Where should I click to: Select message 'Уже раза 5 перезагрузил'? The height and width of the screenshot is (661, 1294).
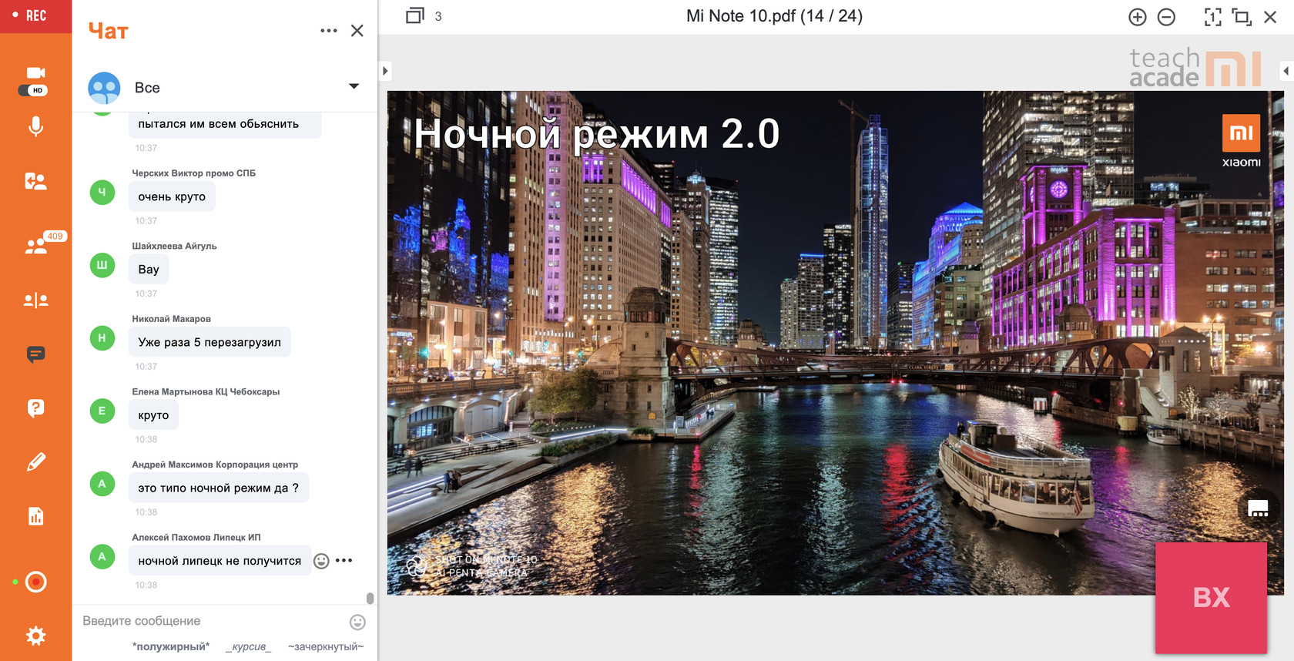point(210,342)
